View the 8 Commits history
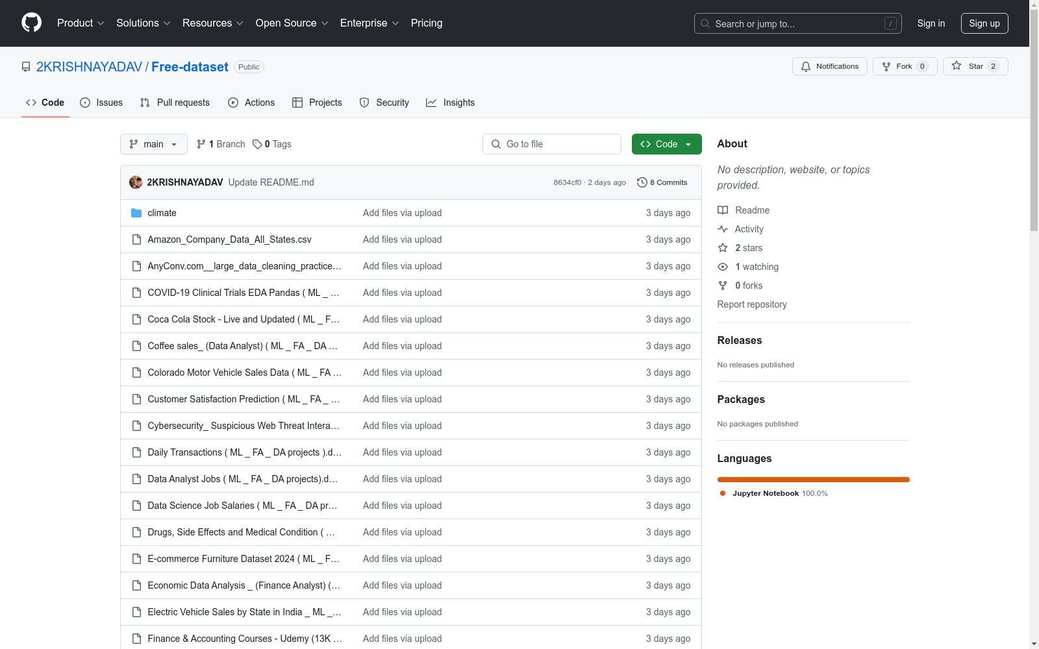This screenshot has height=649, width=1039. coord(662,182)
